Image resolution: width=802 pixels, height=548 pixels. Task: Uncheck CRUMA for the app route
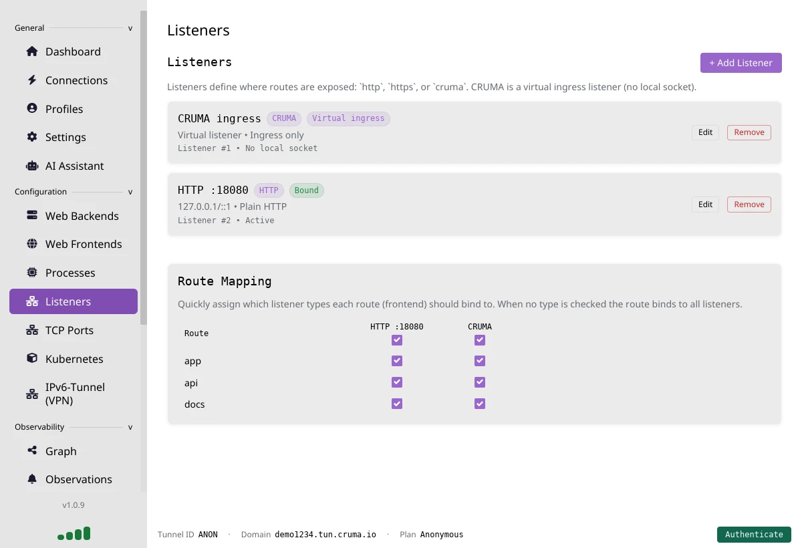479,361
